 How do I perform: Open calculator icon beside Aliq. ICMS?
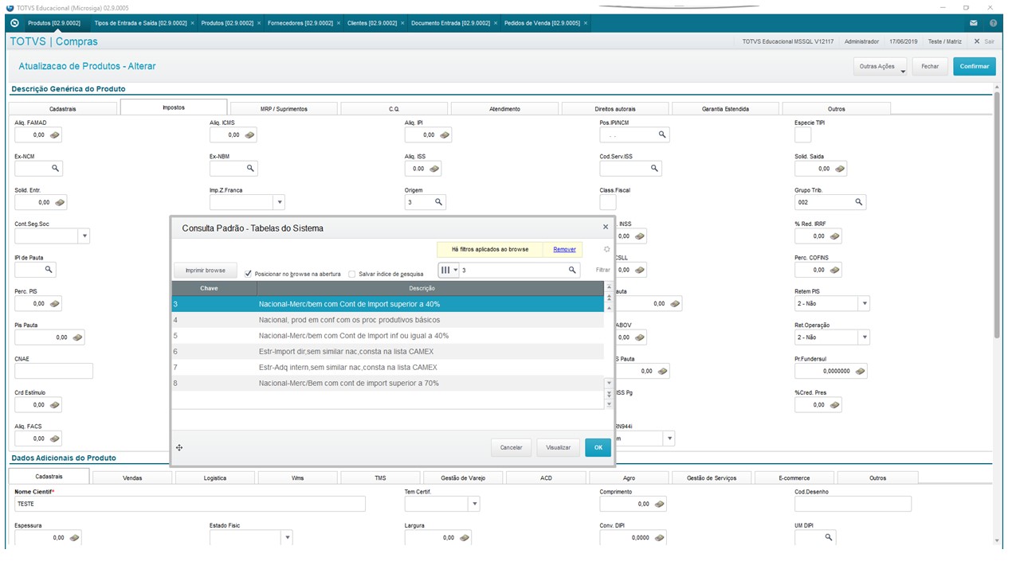click(x=249, y=135)
